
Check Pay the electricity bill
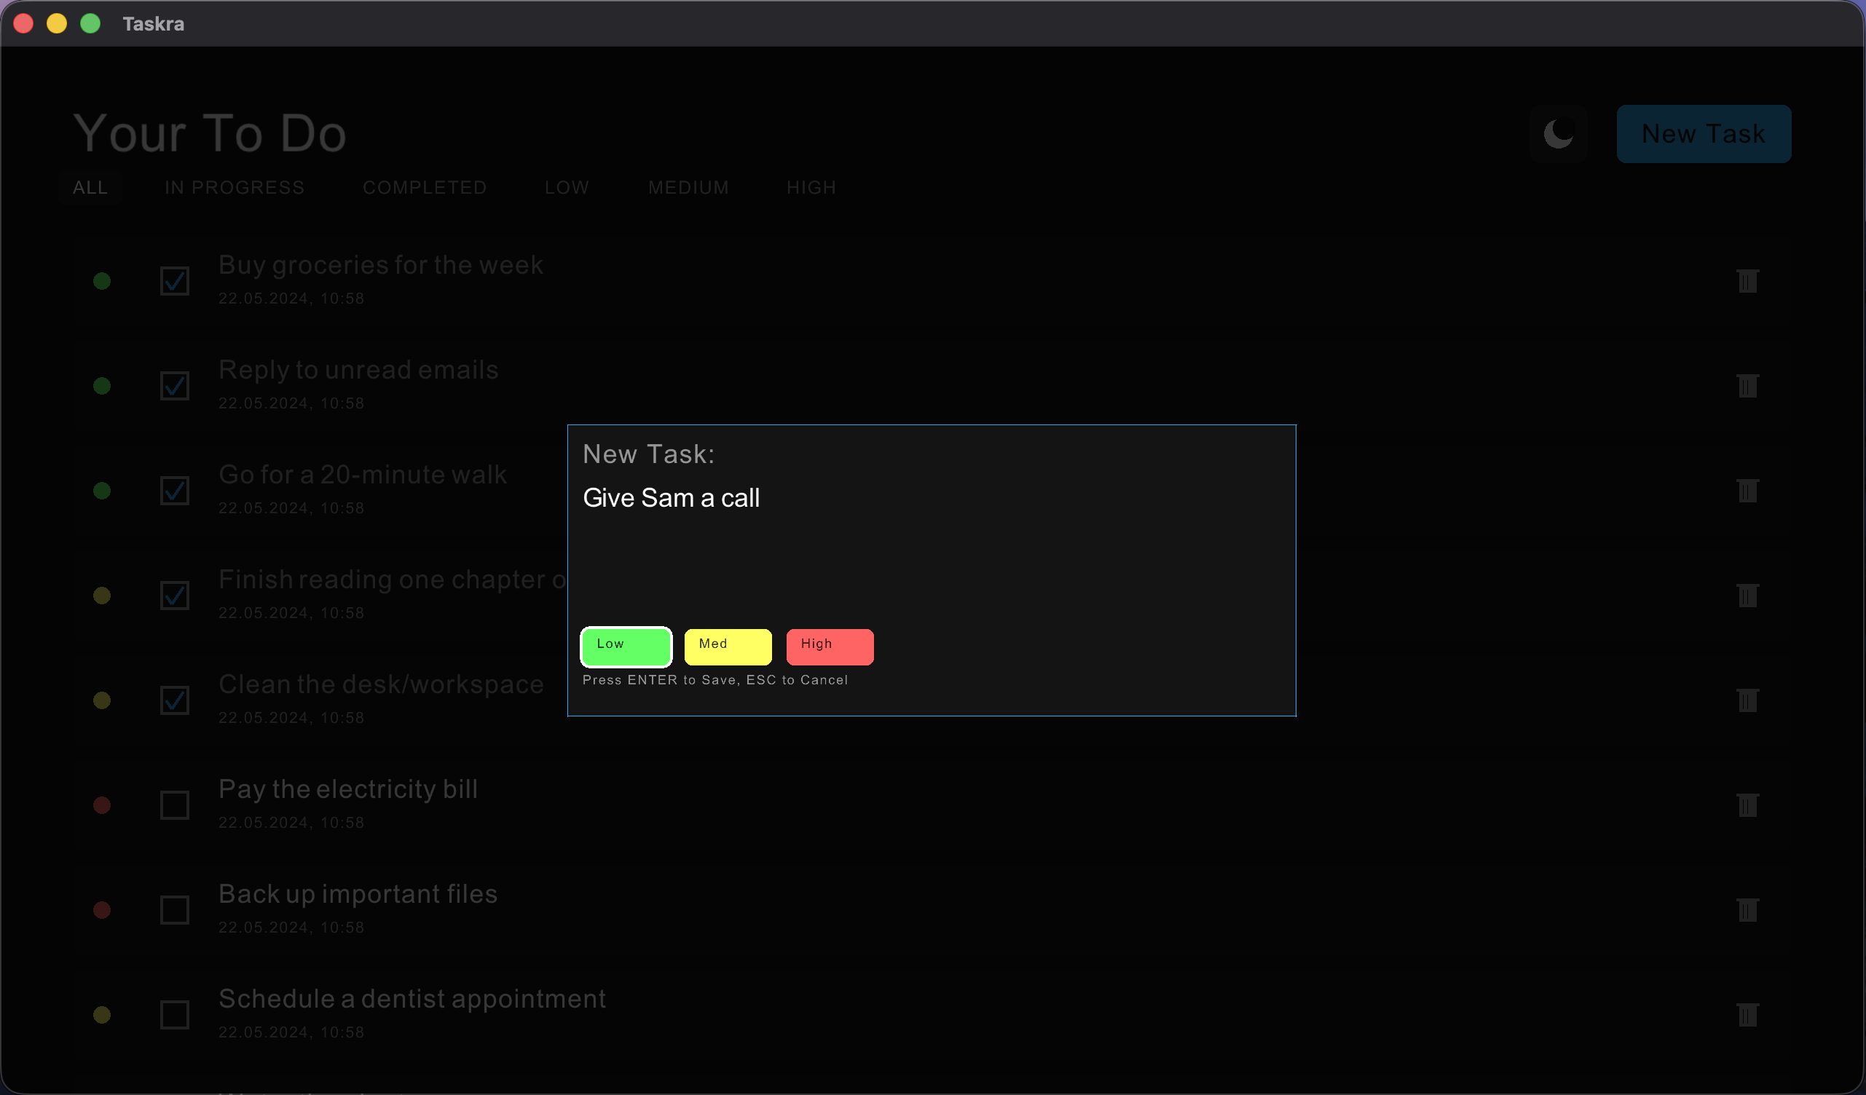tap(175, 805)
